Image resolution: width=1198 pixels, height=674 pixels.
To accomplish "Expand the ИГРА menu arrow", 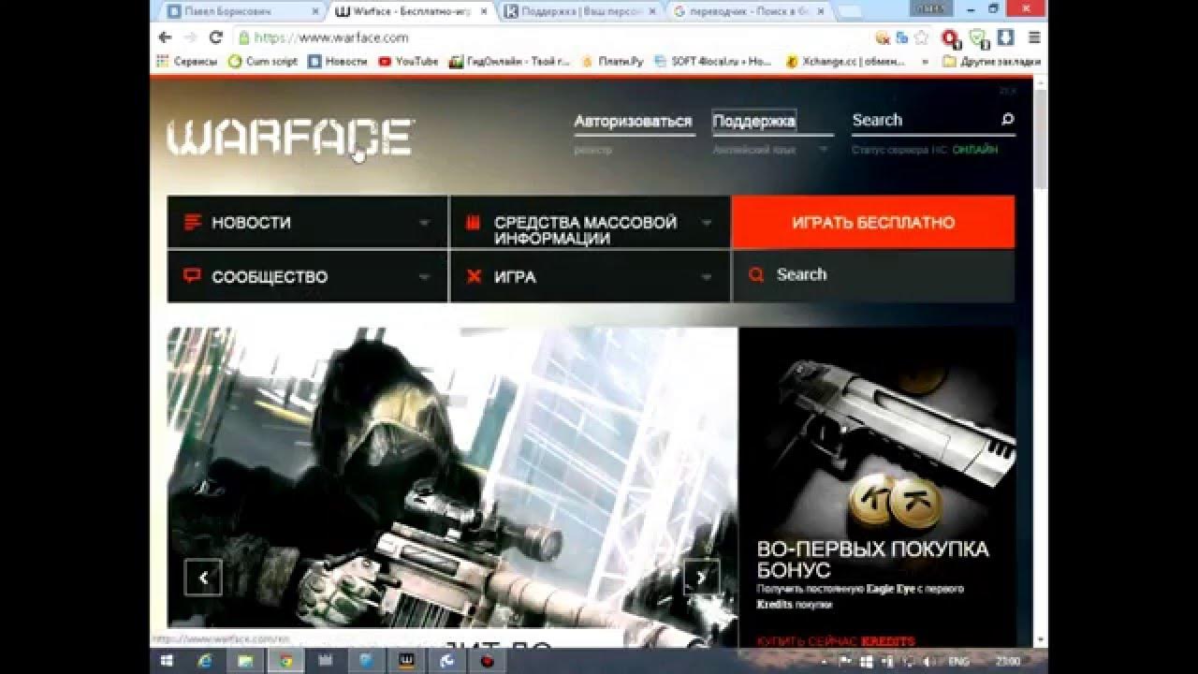I will 707,277.
